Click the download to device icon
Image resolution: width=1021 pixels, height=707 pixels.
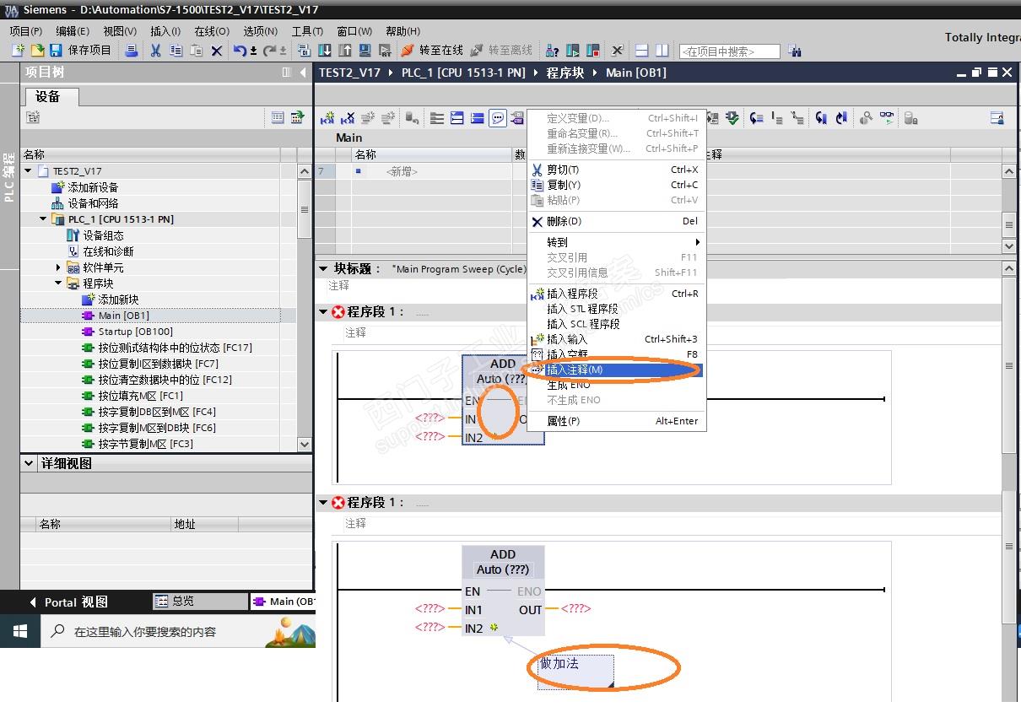tap(325, 51)
